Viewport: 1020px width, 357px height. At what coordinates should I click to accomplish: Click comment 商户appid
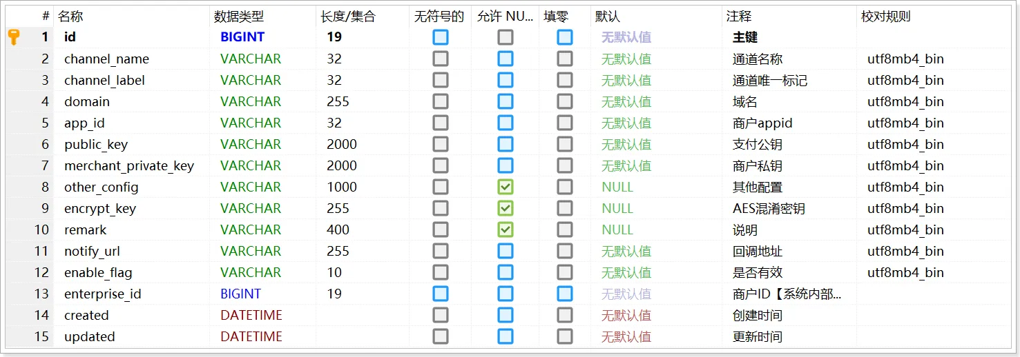click(762, 123)
